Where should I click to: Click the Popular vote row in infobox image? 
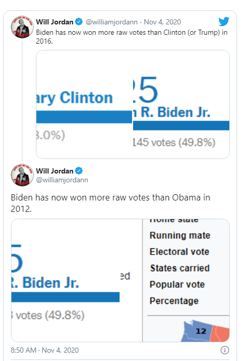177,285
